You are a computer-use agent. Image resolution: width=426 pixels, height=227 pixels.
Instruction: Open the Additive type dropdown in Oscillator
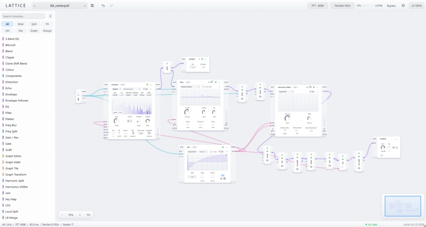coord(117,89)
